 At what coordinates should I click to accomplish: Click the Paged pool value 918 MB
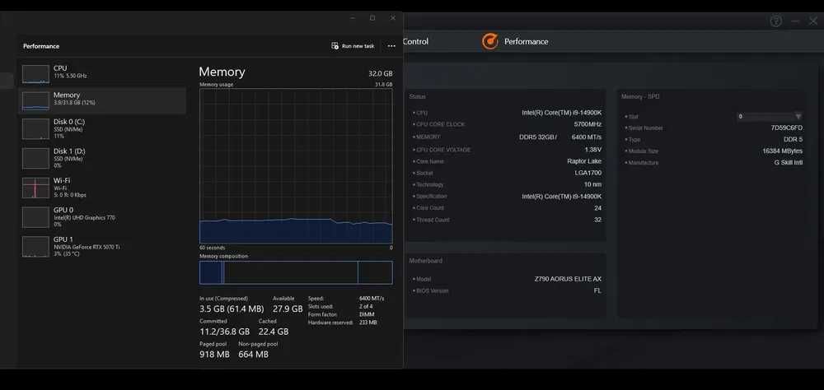pyautogui.click(x=214, y=355)
